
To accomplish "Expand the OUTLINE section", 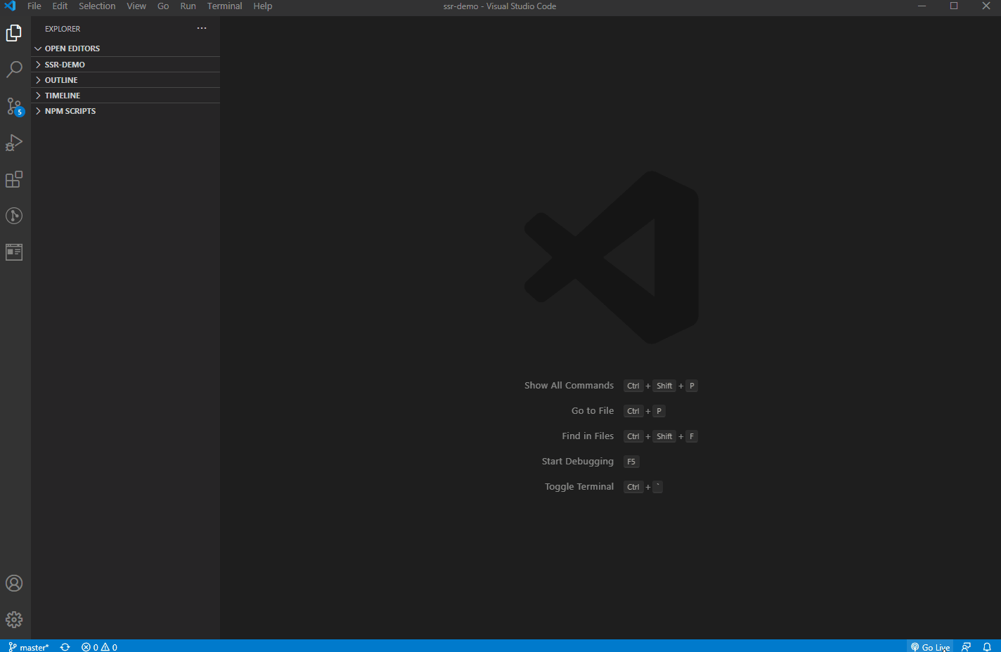I will coord(125,80).
